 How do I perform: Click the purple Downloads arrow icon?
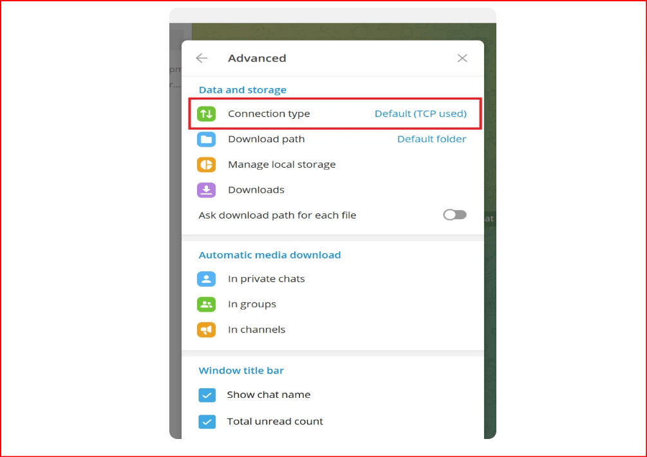tap(206, 190)
